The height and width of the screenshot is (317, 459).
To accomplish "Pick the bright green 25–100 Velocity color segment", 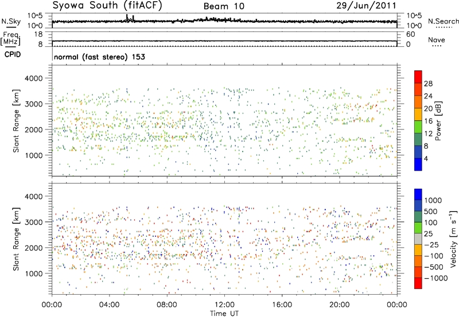I will (418, 228).
